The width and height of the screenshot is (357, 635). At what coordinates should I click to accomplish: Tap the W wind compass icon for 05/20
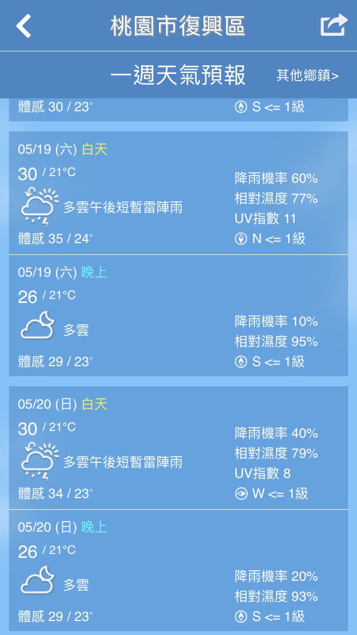tap(241, 494)
